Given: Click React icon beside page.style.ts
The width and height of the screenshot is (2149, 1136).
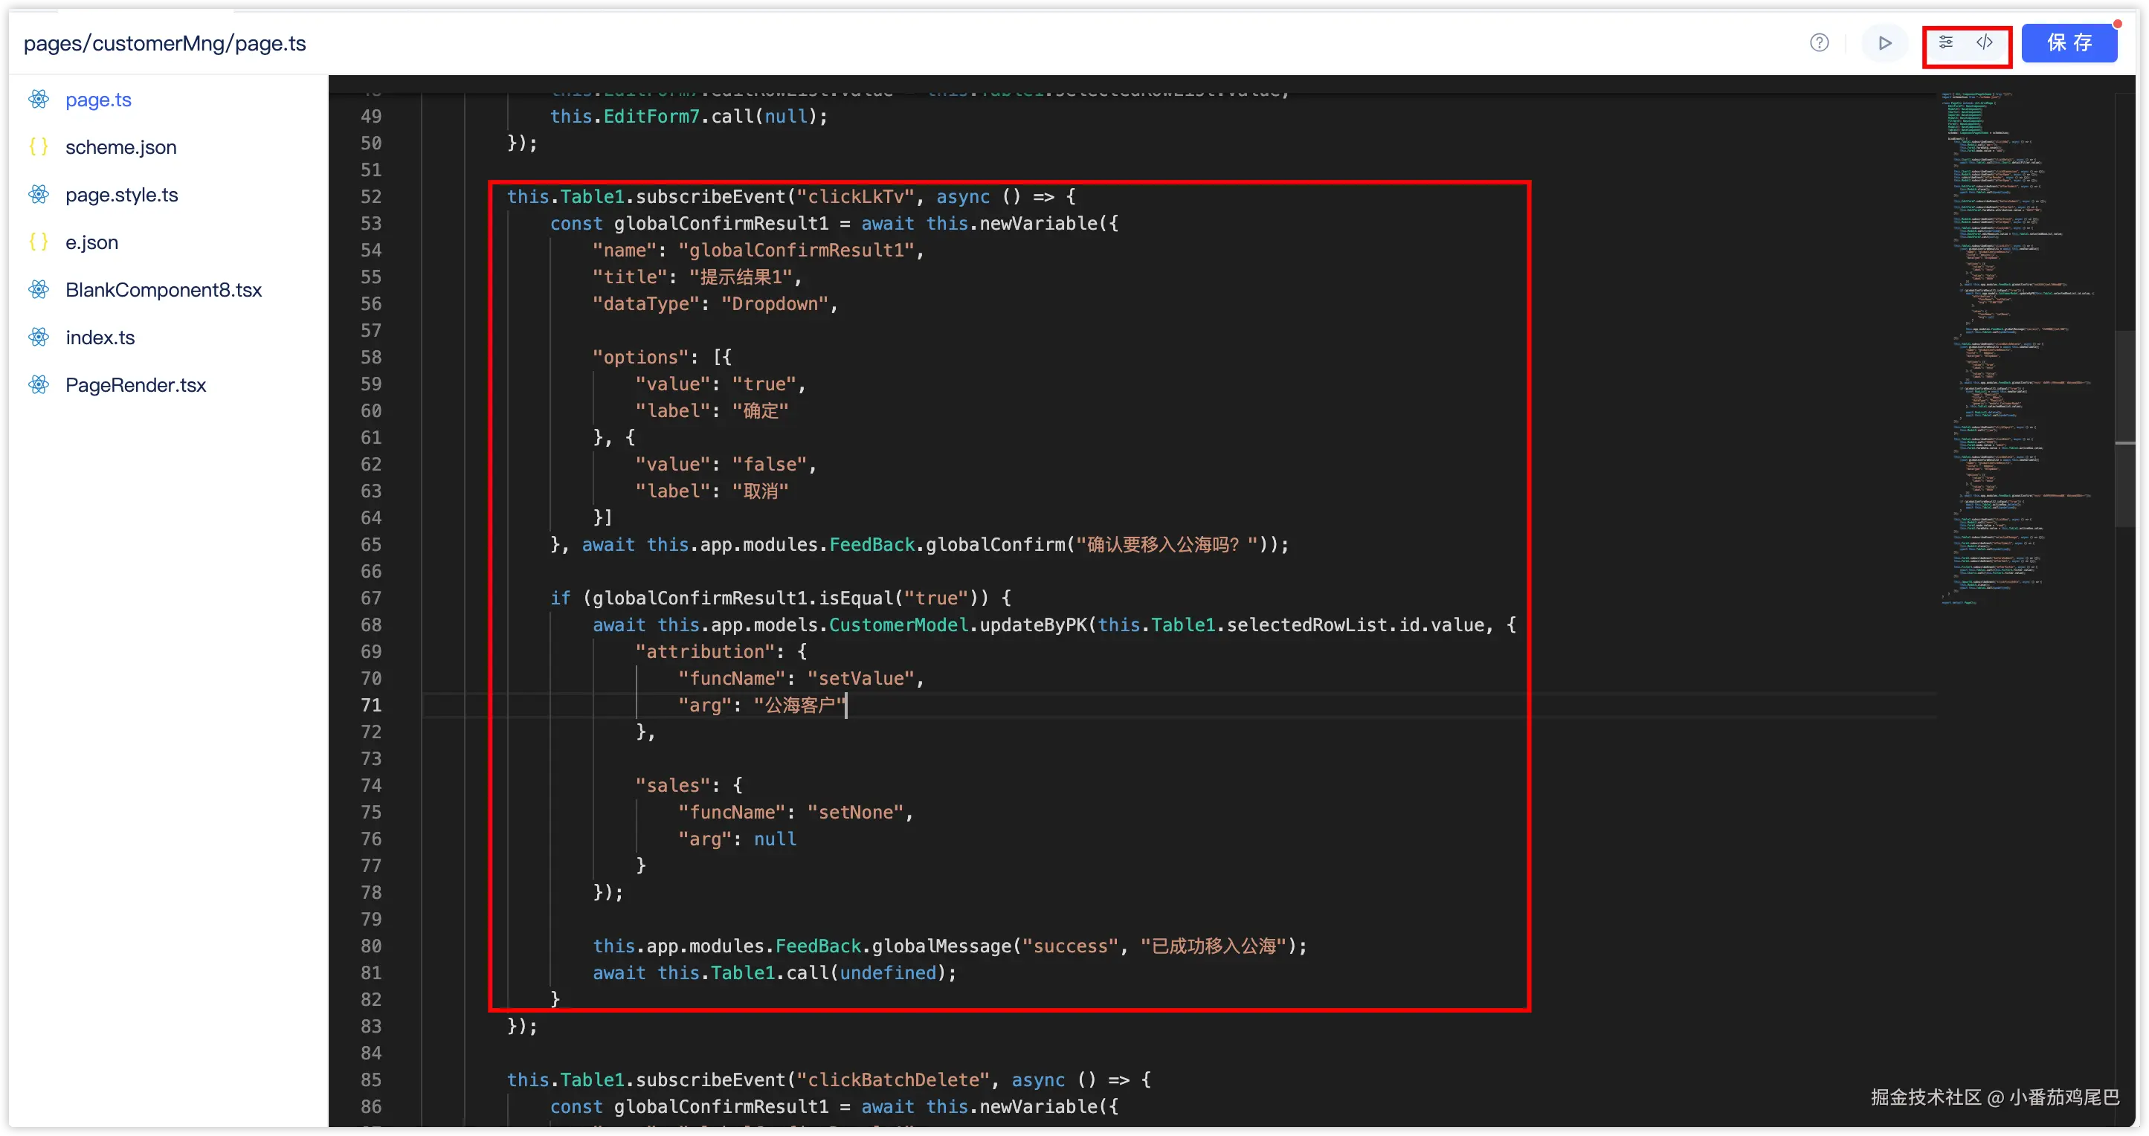Looking at the screenshot, I should (39, 196).
